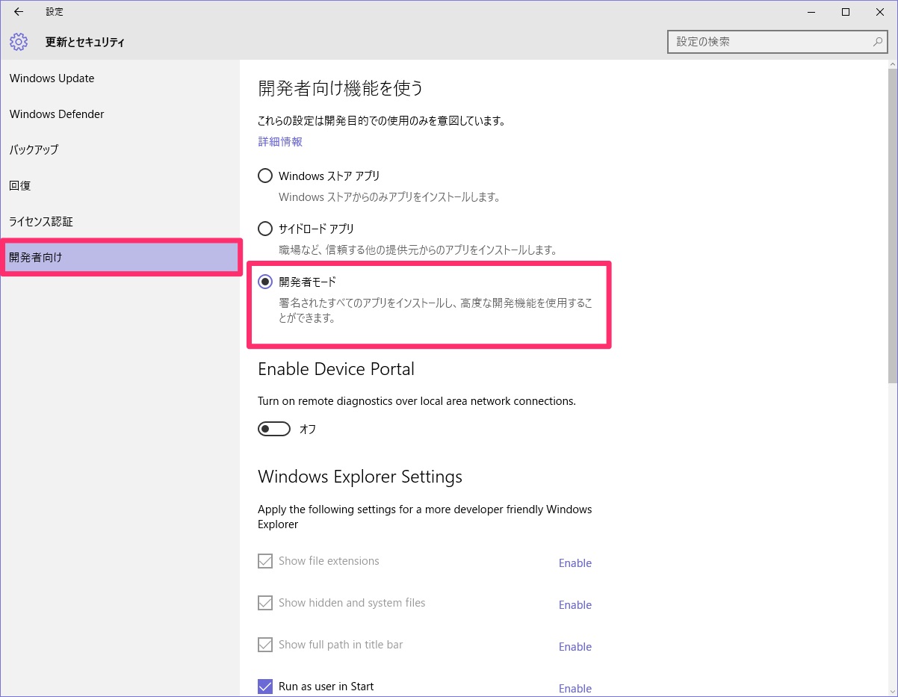Open the 詳細情報 link
The width and height of the screenshot is (898, 697).
(x=280, y=141)
